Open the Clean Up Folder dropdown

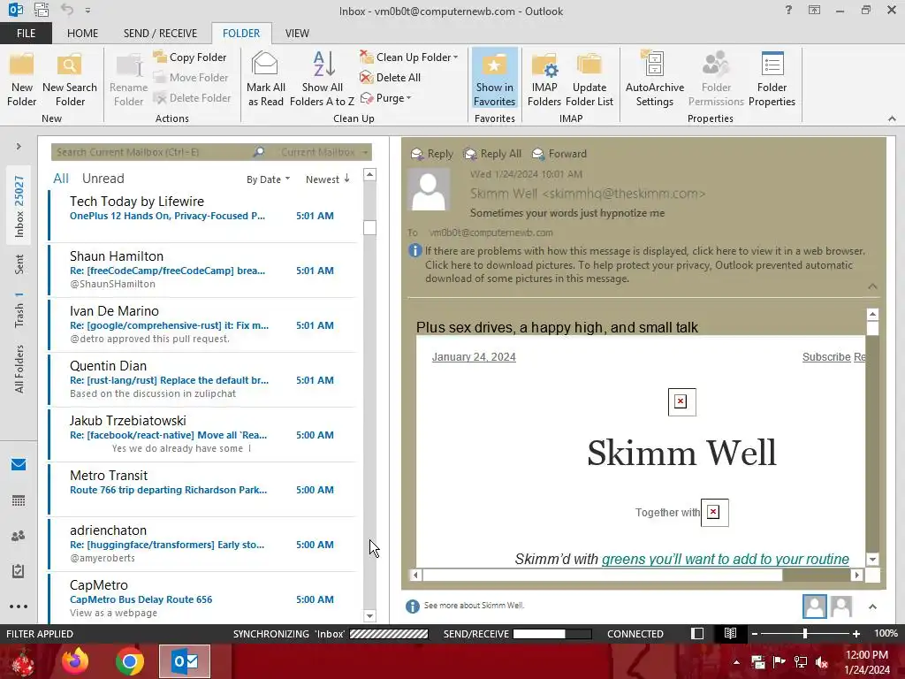408,57
